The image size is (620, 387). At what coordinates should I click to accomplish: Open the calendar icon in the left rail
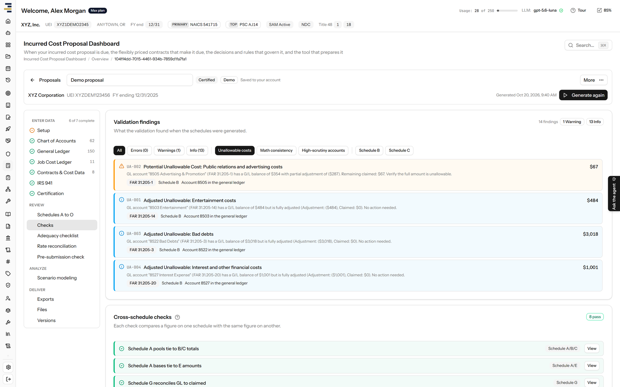coord(8,68)
